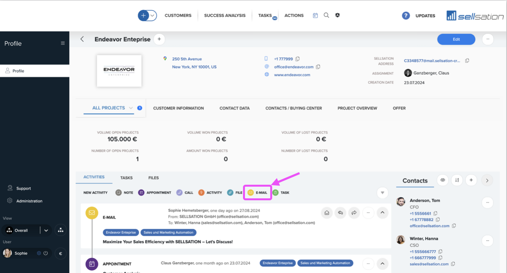The height and width of the screenshot is (273, 507).
Task: Click the organization hierarchy icon beside Overall
Action: (x=61, y=230)
